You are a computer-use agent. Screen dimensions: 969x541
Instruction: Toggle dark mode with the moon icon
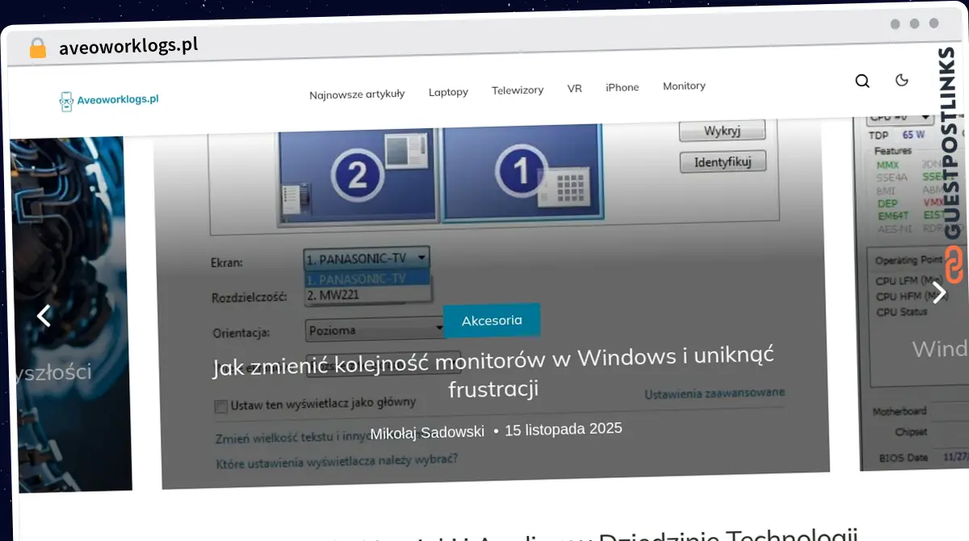pyautogui.click(x=902, y=79)
